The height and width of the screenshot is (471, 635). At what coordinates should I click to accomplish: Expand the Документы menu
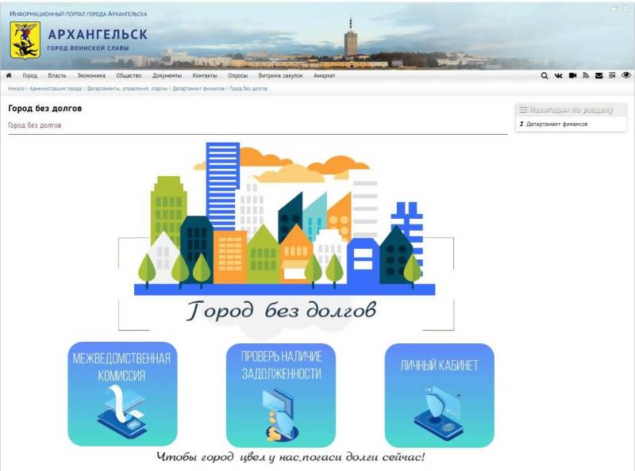[167, 76]
